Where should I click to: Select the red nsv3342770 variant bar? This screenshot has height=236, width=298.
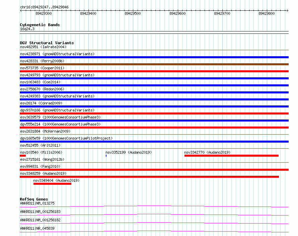(231, 156)
